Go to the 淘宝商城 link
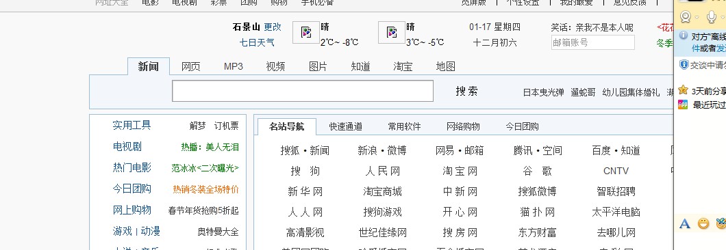 [382, 192]
